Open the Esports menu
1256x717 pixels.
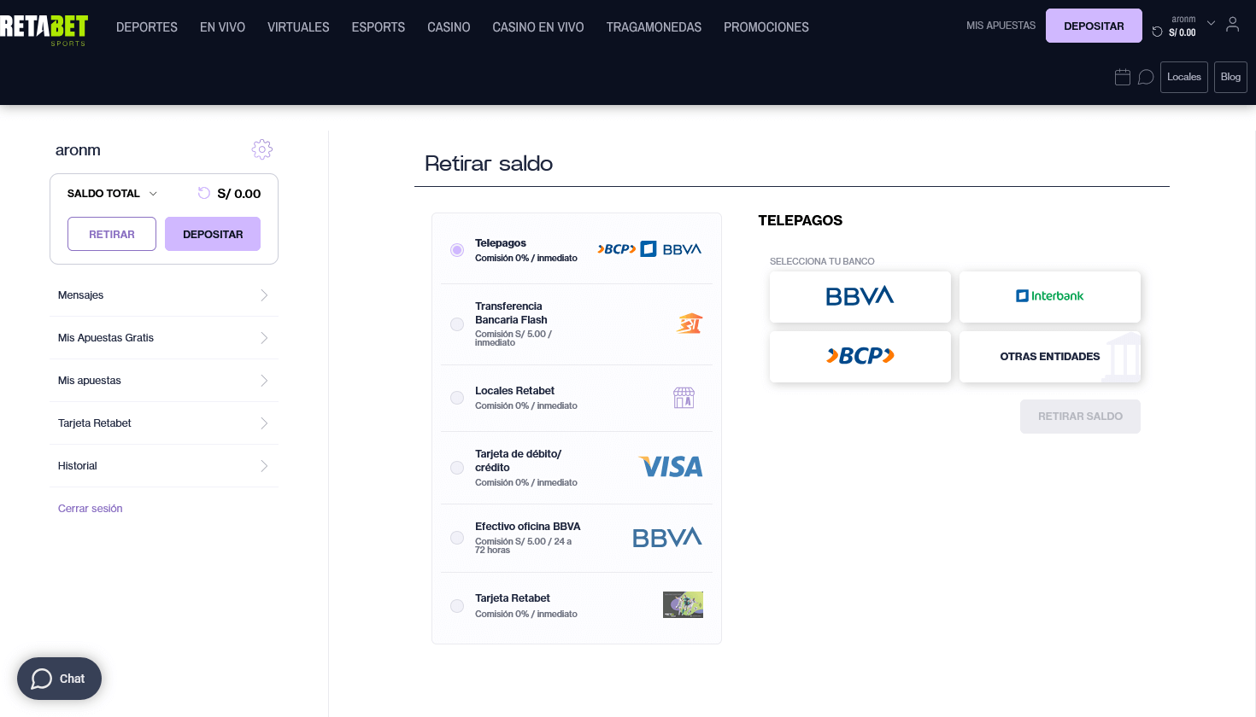pyautogui.click(x=379, y=27)
